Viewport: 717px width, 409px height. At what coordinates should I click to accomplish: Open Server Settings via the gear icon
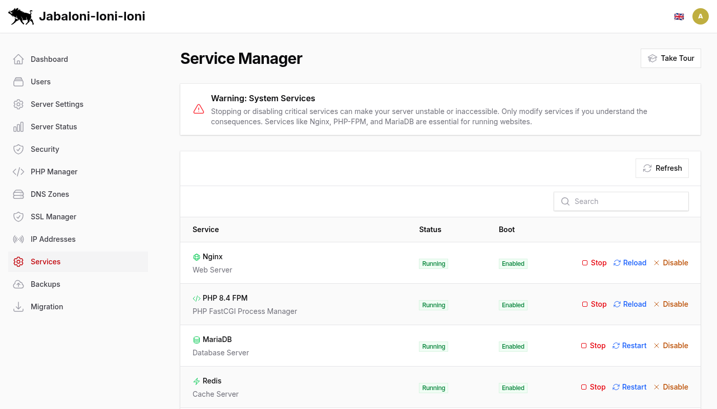pos(18,104)
